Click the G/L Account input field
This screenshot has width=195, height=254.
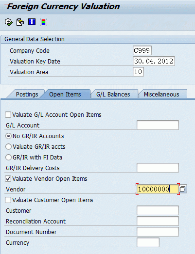pyautogui.click(x=158, y=125)
